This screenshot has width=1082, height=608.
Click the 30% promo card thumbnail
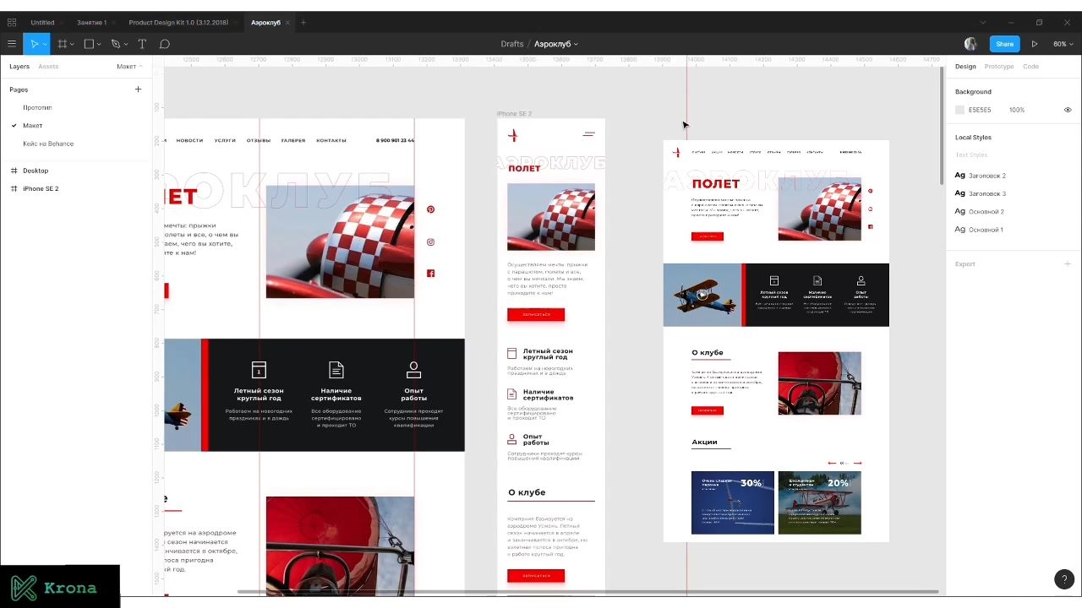click(x=733, y=502)
